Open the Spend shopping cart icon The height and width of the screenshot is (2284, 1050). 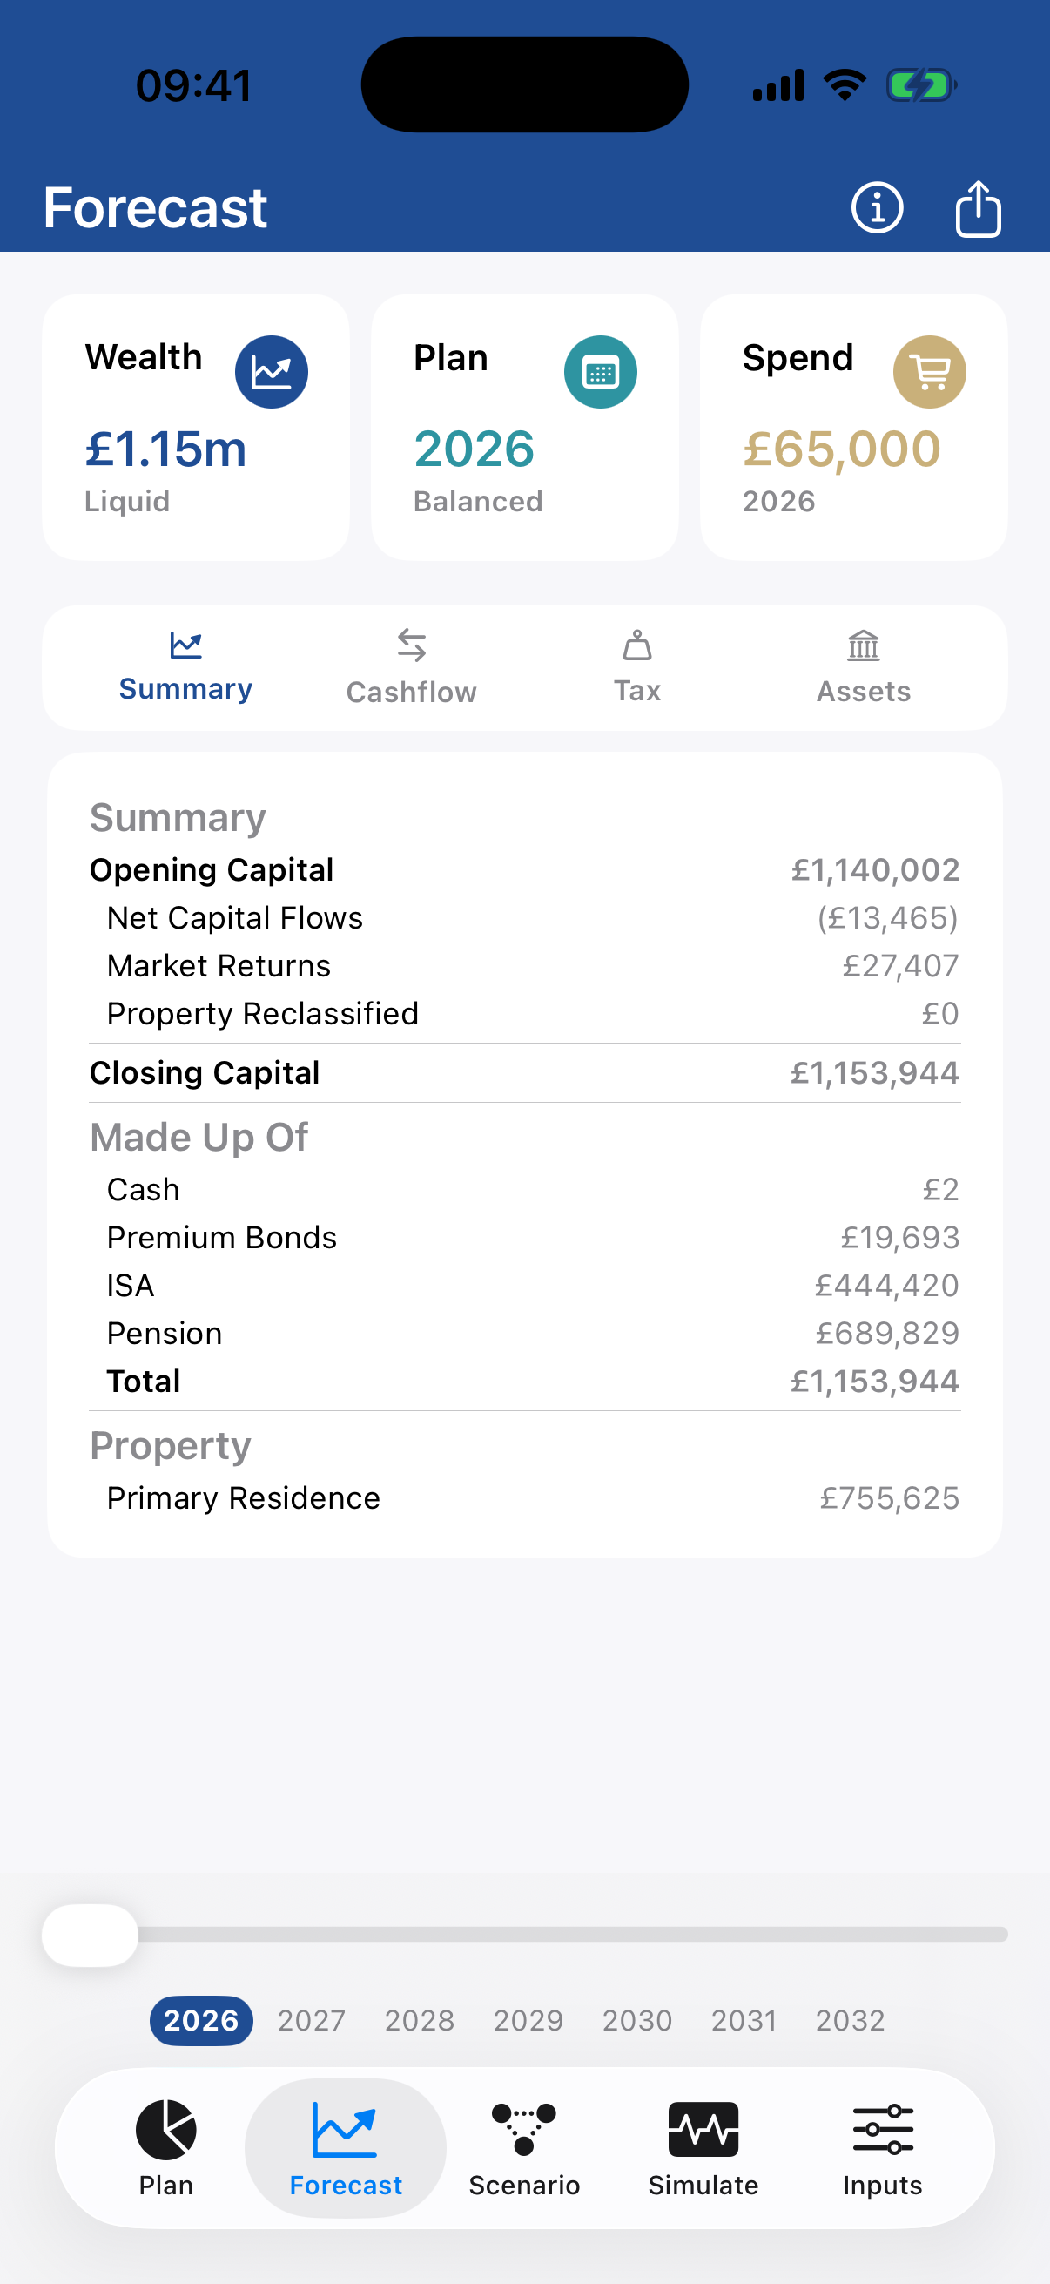pos(929,371)
